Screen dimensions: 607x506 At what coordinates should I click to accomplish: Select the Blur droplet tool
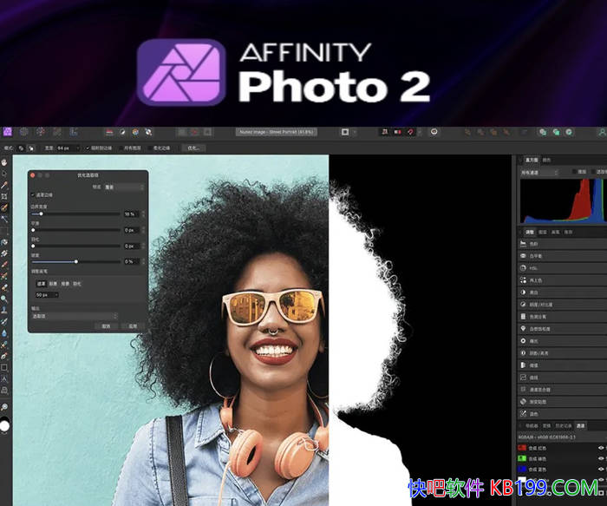[4, 333]
